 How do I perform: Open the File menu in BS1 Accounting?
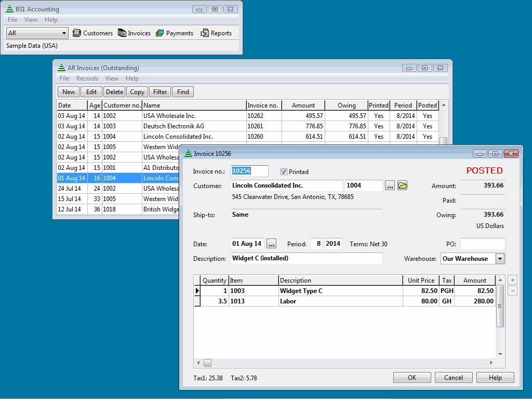point(12,20)
